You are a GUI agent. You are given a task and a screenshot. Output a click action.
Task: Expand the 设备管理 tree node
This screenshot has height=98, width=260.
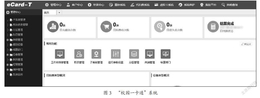pyautogui.click(x=8, y=55)
